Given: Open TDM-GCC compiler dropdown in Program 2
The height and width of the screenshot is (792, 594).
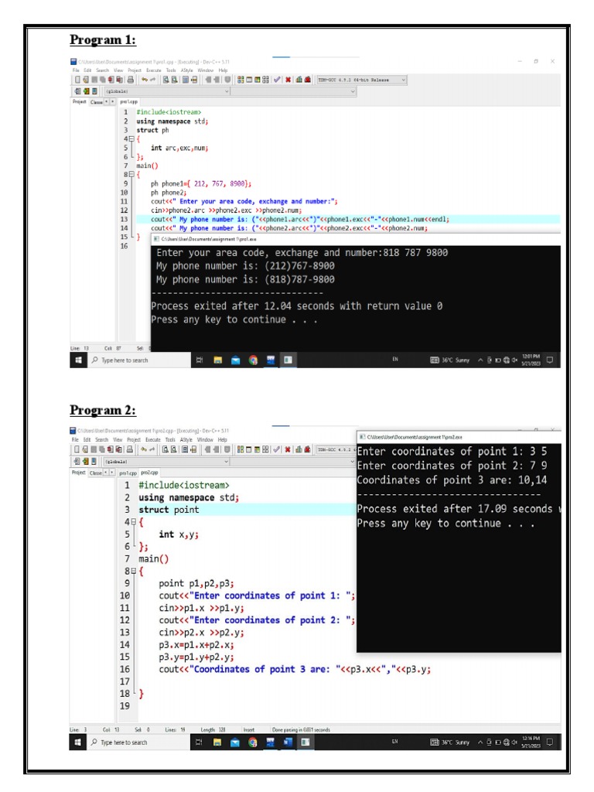Looking at the screenshot, I should tap(336, 449).
